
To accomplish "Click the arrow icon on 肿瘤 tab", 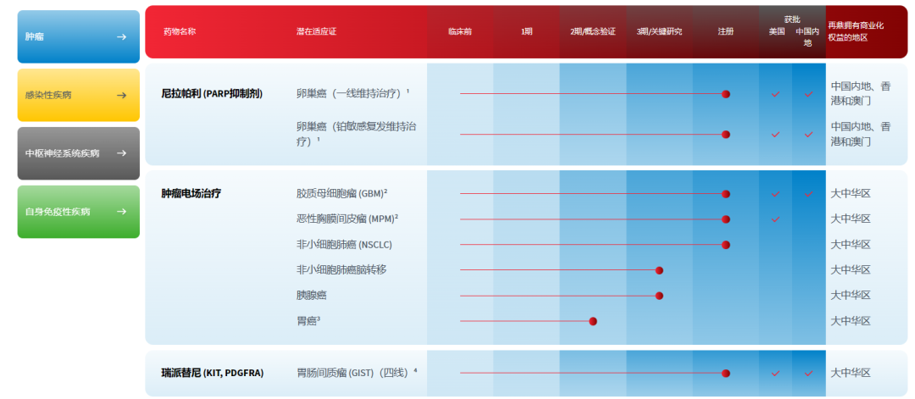I will pyautogui.click(x=121, y=36).
